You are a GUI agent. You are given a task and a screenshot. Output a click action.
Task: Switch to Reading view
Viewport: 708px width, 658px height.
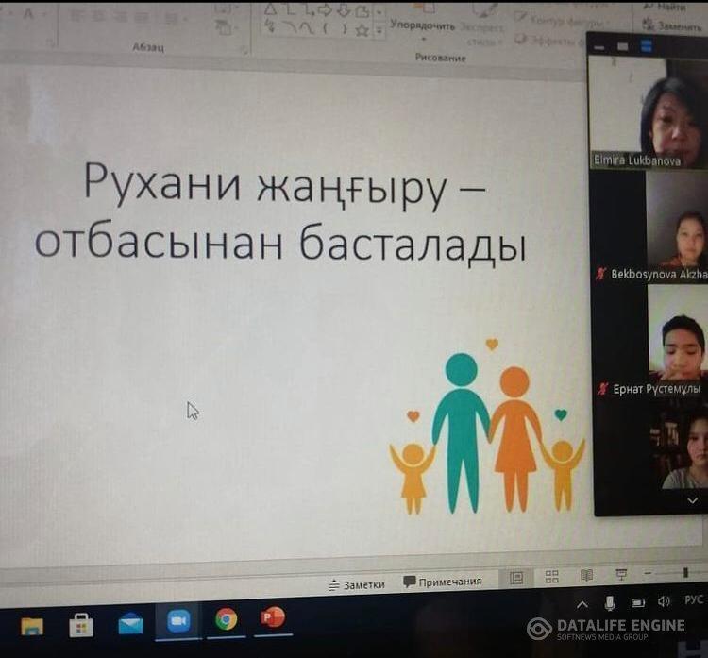click(586, 575)
